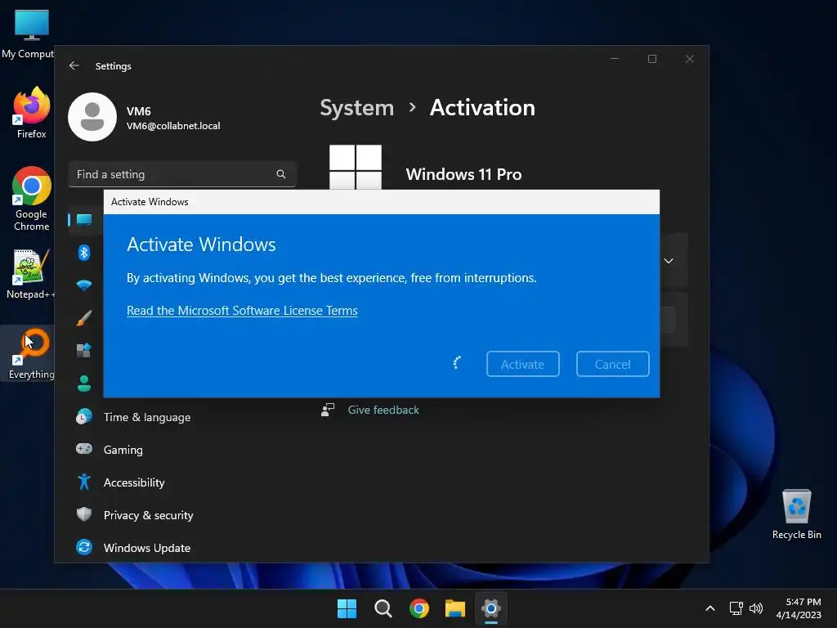Viewport: 837px width, 628px height.
Task: Click the Windows logo beside Windows 11 Pro
Action: coord(356,167)
